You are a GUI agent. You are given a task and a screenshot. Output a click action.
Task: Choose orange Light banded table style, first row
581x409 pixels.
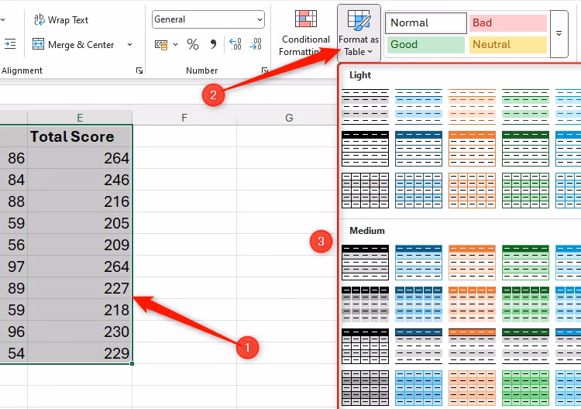tap(472, 106)
